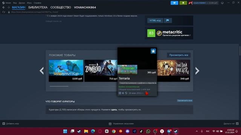
Task: Show hidden tray icons chevron
Action: 197,131
